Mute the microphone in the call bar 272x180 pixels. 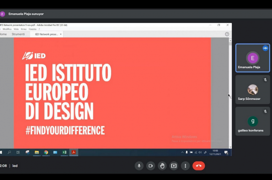[139, 166]
